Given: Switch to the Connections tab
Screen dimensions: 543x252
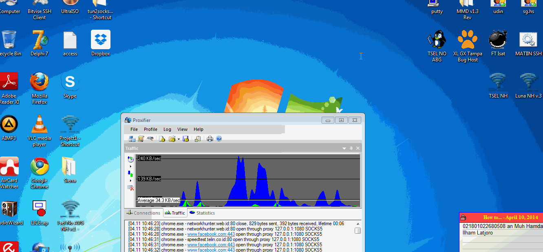Looking at the screenshot, I should pos(143,213).
